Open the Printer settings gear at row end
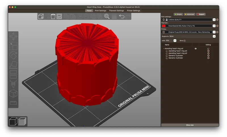This screenshot has width=227, height=137. point(217,32)
